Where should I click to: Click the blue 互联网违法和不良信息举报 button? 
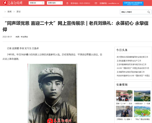(x=133, y=4)
